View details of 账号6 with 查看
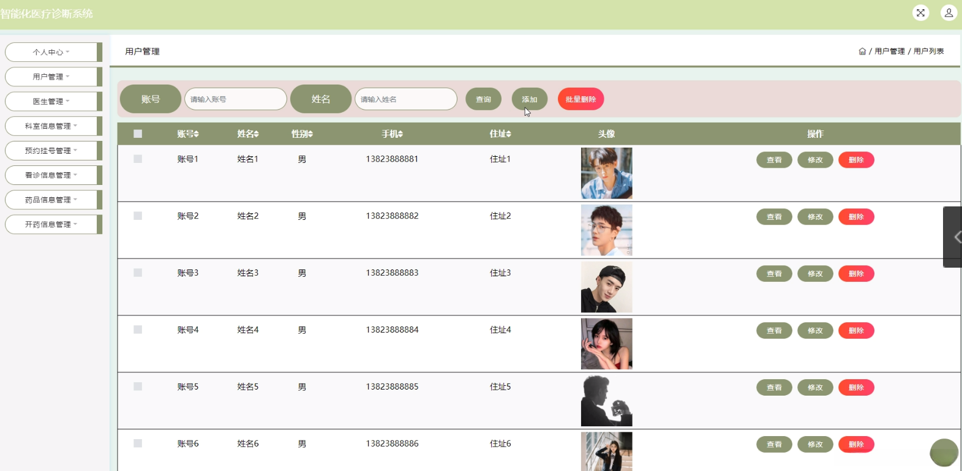This screenshot has height=471, width=962. [x=775, y=445]
